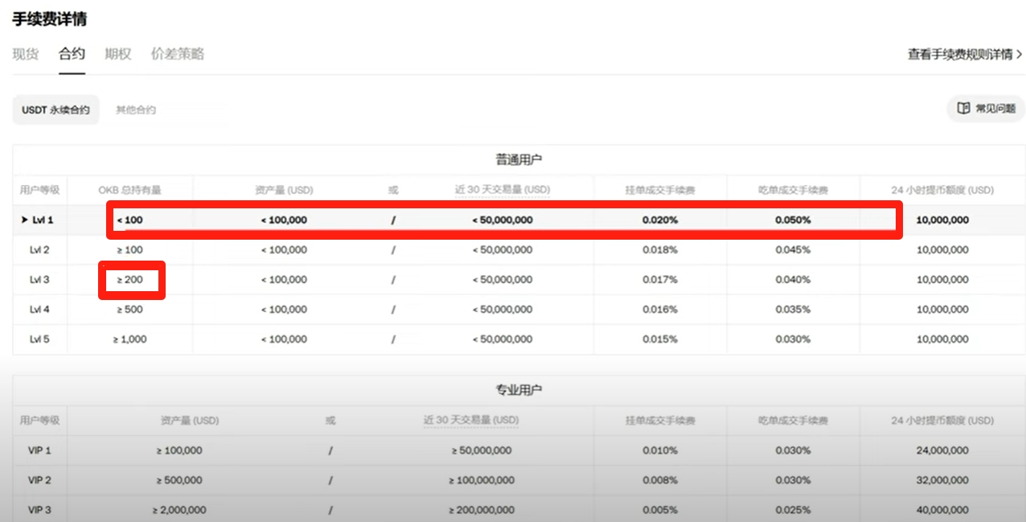Select the USDT 永续合约 option

55,109
